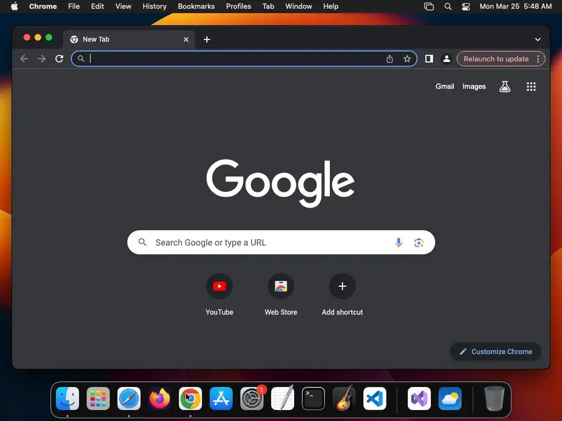Open the History menu

[x=154, y=7]
